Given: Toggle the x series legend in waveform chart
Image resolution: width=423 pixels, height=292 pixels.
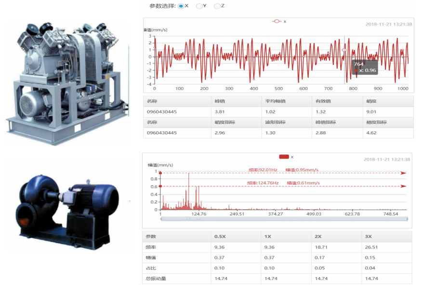Looking at the screenshot, I should click(279, 22).
